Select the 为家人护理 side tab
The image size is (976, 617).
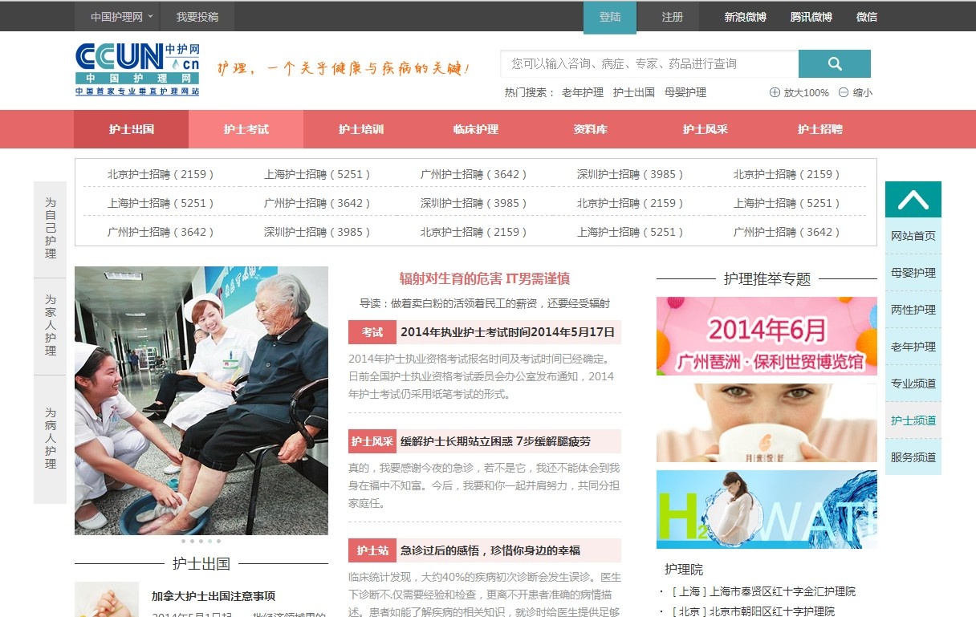click(x=51, y=326)
